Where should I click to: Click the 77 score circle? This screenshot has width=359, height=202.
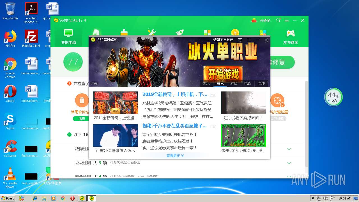pyautogui.click(x=73, y=62)
